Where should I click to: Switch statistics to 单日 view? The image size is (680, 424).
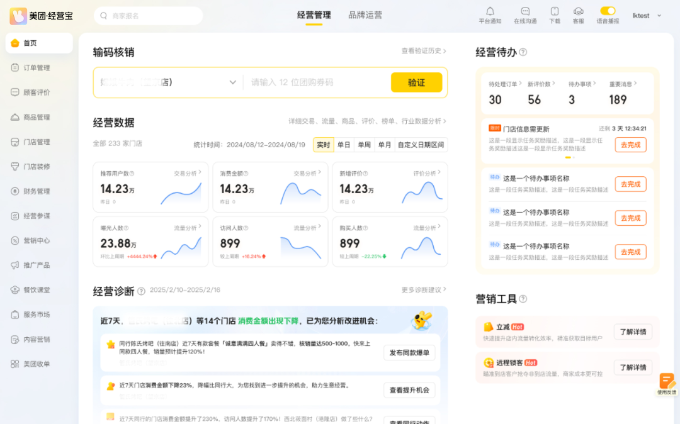click(344, 144)
